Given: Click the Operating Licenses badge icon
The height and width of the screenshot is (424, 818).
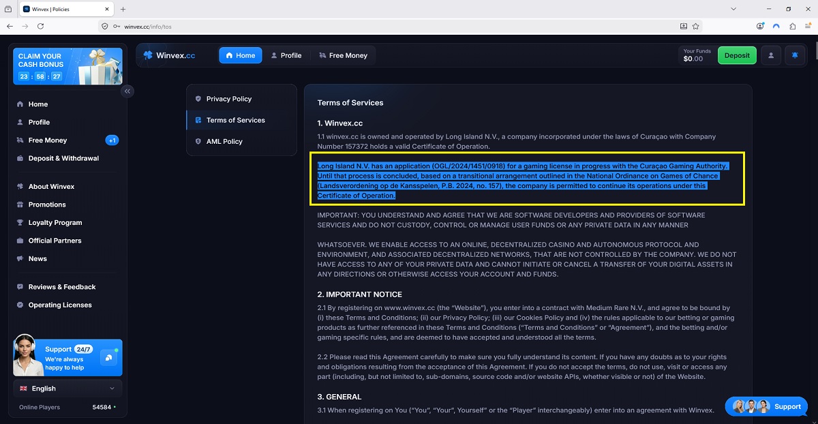Looking at the screenshot, I should click(x=20, y=305).
